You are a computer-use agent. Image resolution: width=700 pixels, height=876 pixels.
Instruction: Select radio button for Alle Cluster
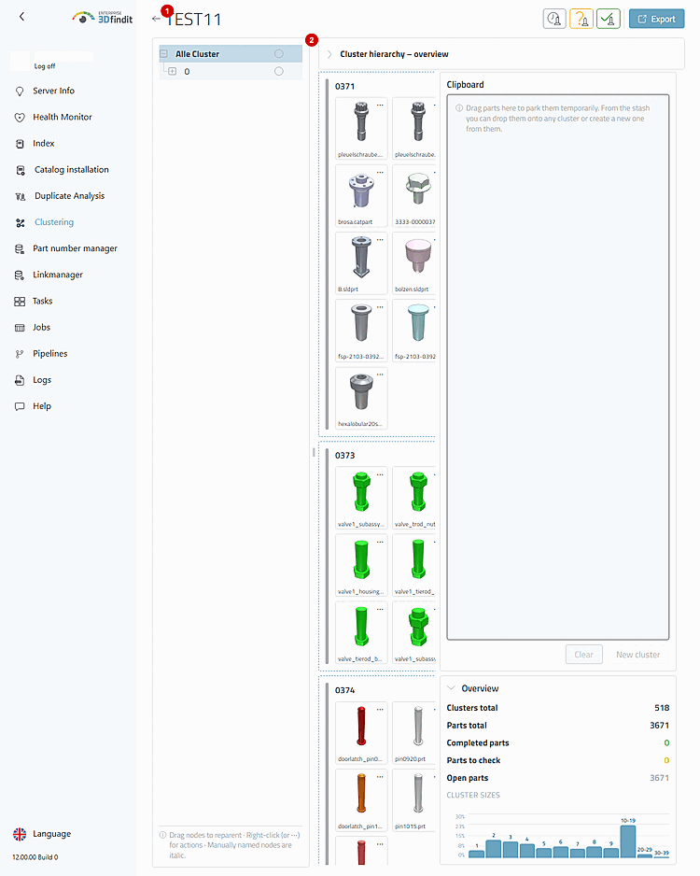[x=278, y=53]
